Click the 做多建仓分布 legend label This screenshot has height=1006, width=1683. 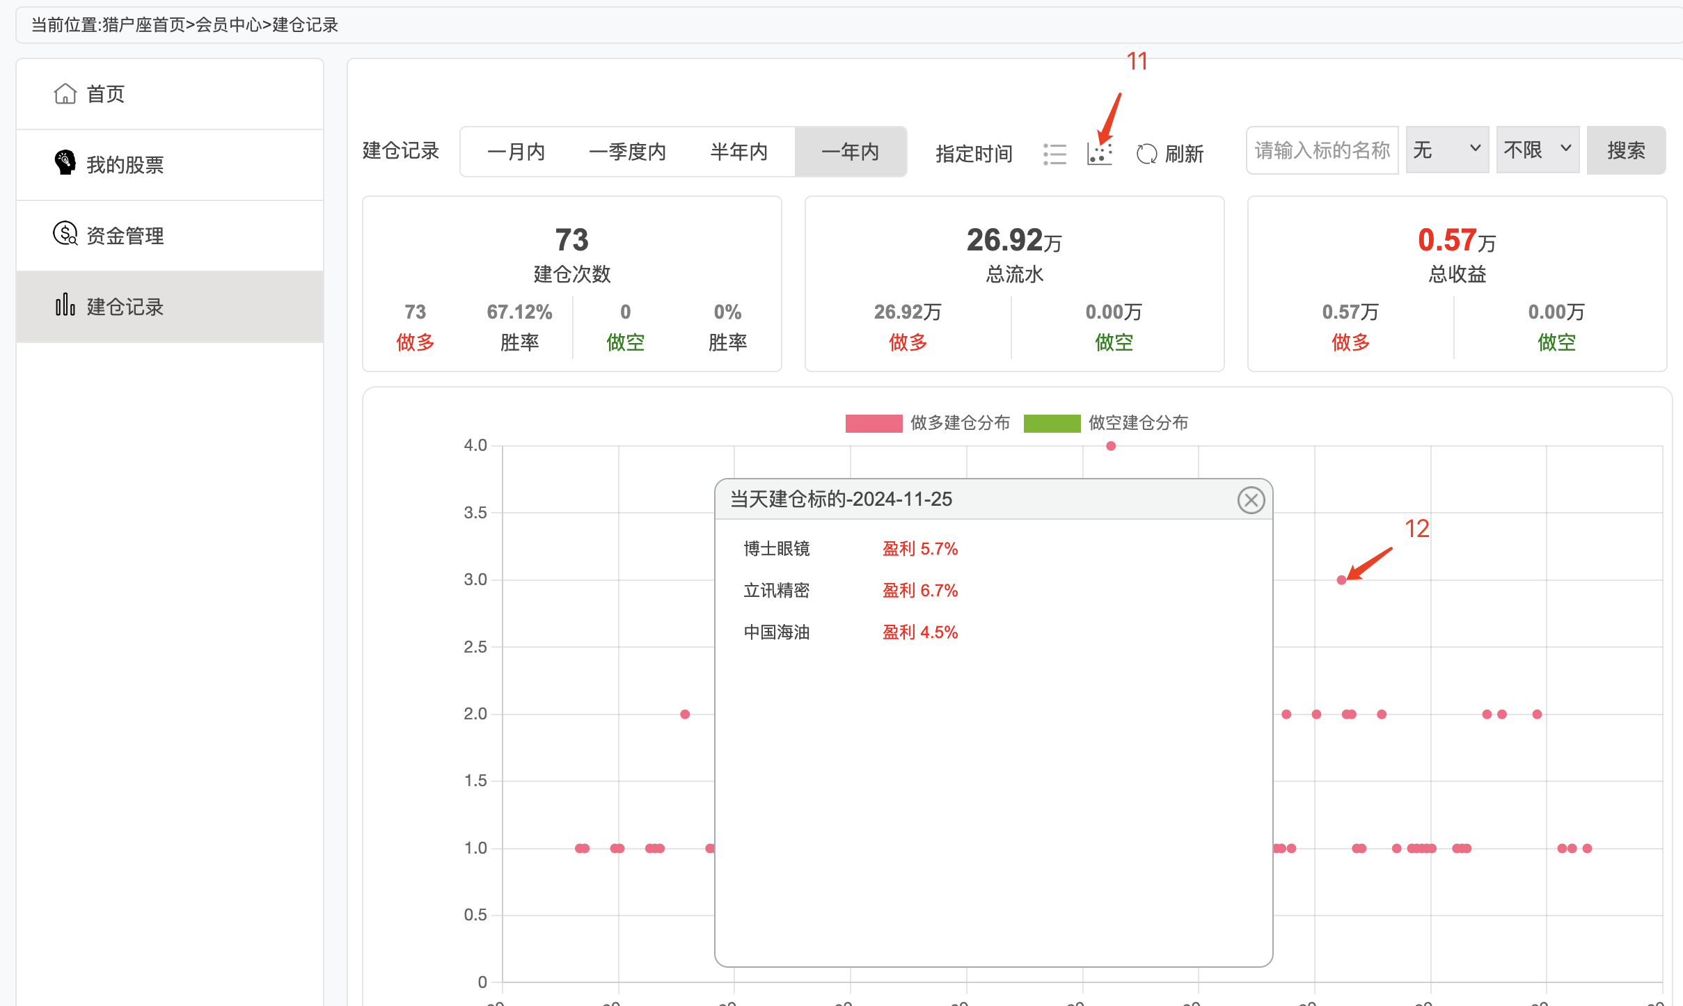click(x=960, y=423)
